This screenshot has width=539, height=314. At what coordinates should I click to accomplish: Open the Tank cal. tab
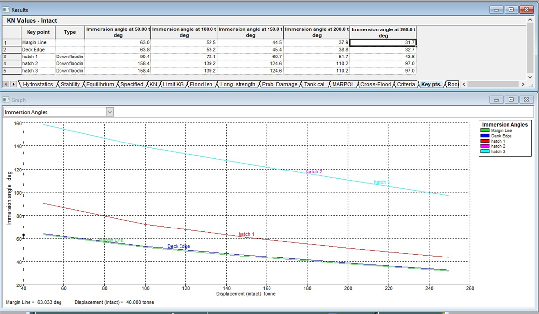(x=315, y=84)
